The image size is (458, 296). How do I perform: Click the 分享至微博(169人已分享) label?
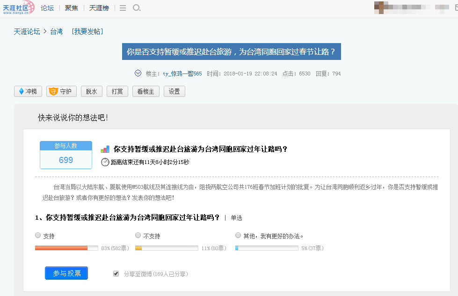tap(156, 274)
